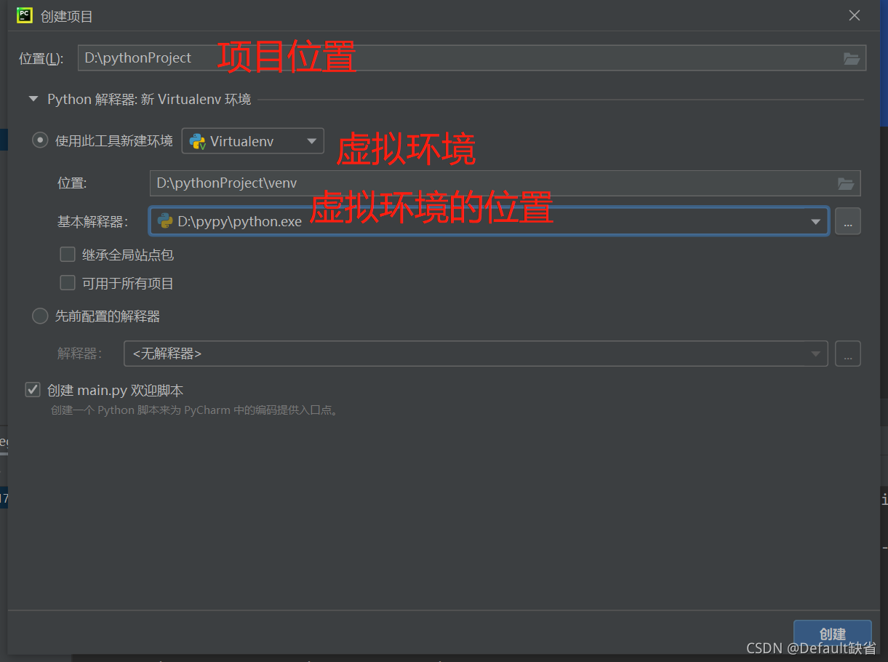Click the folder browse icon in project location field

(851, 59)
